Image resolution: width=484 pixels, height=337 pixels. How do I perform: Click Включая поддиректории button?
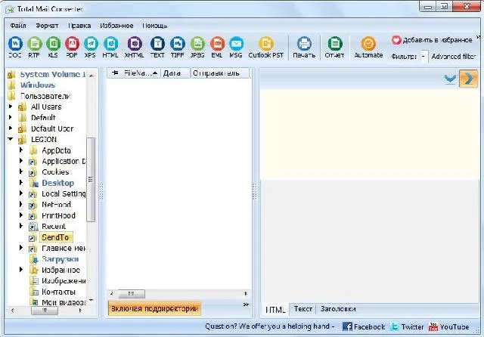(x=154, y=308)
